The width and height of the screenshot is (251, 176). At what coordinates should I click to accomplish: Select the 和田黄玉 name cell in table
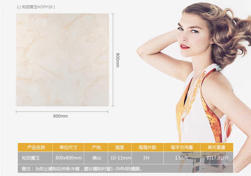click(x=31, y=158)
